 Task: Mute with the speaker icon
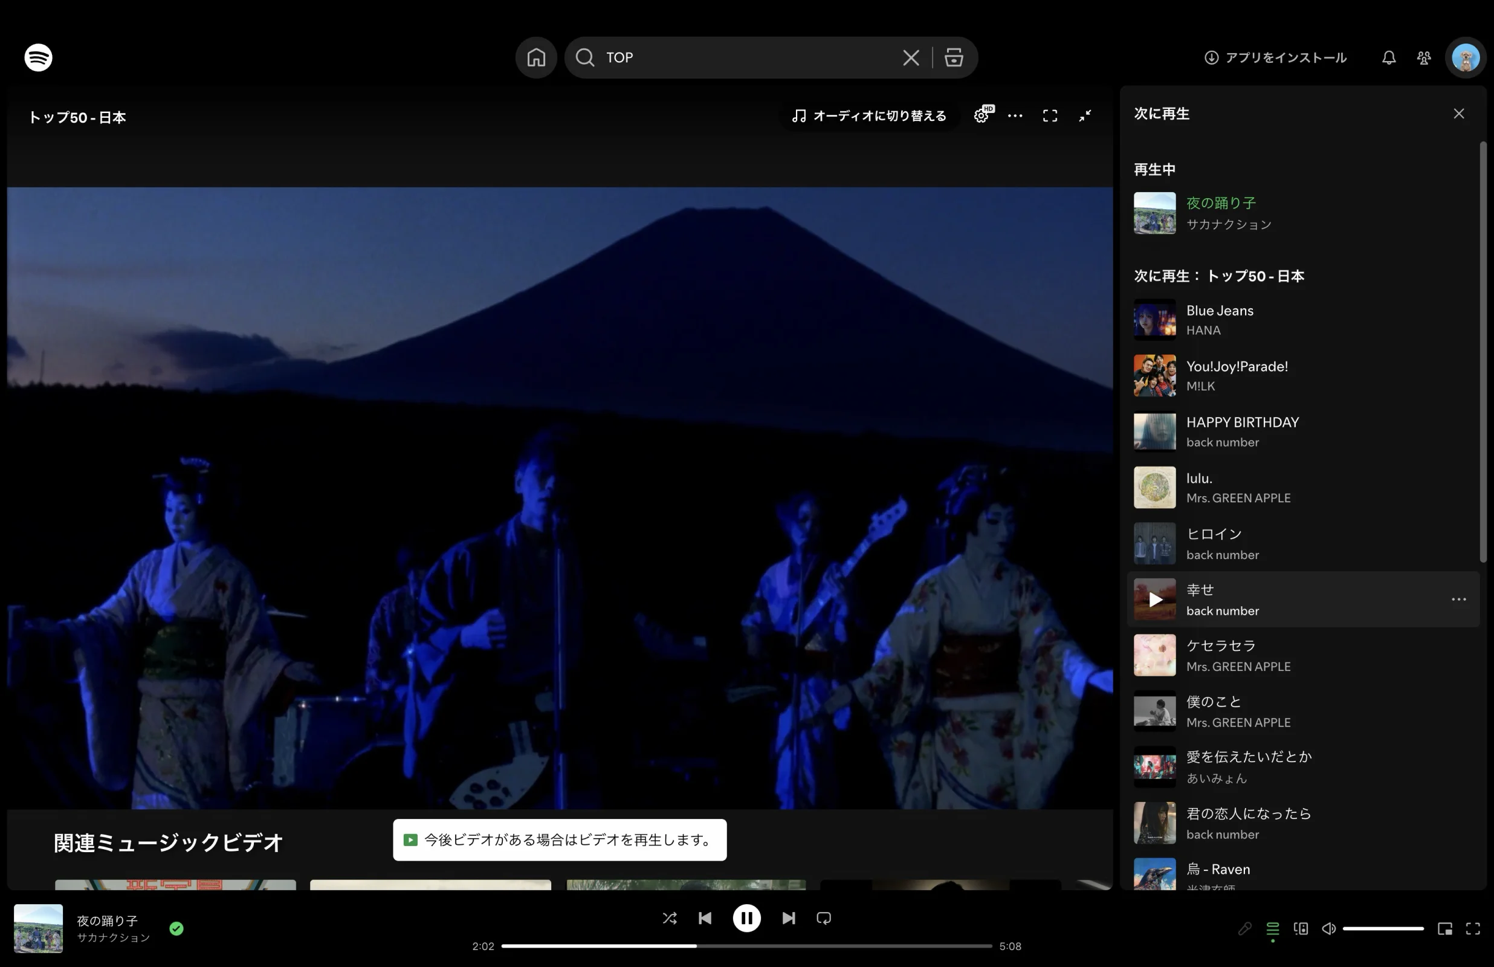coord(1328,928)
